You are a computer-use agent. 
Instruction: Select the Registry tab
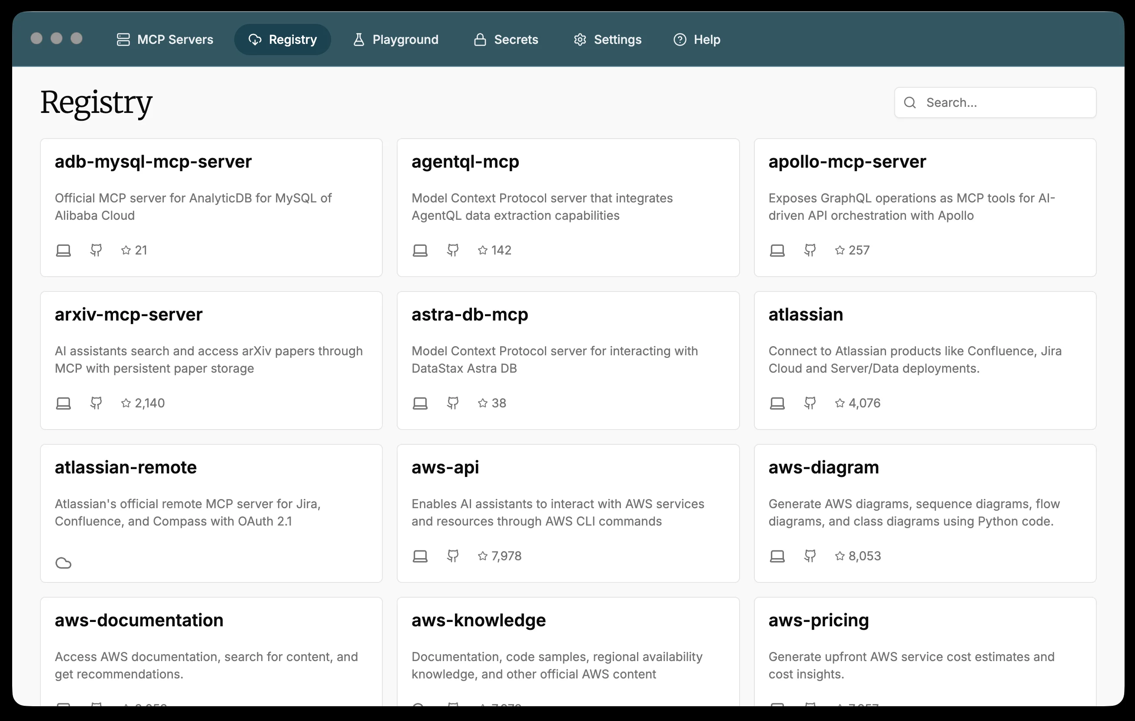282,40
